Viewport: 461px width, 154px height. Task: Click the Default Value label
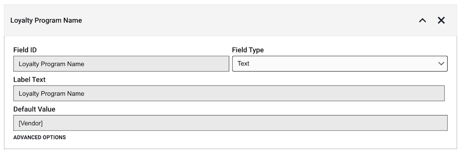[x=34, y=109]
